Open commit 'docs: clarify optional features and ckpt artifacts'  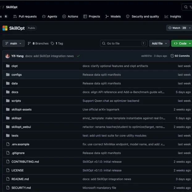click(115, 66)
